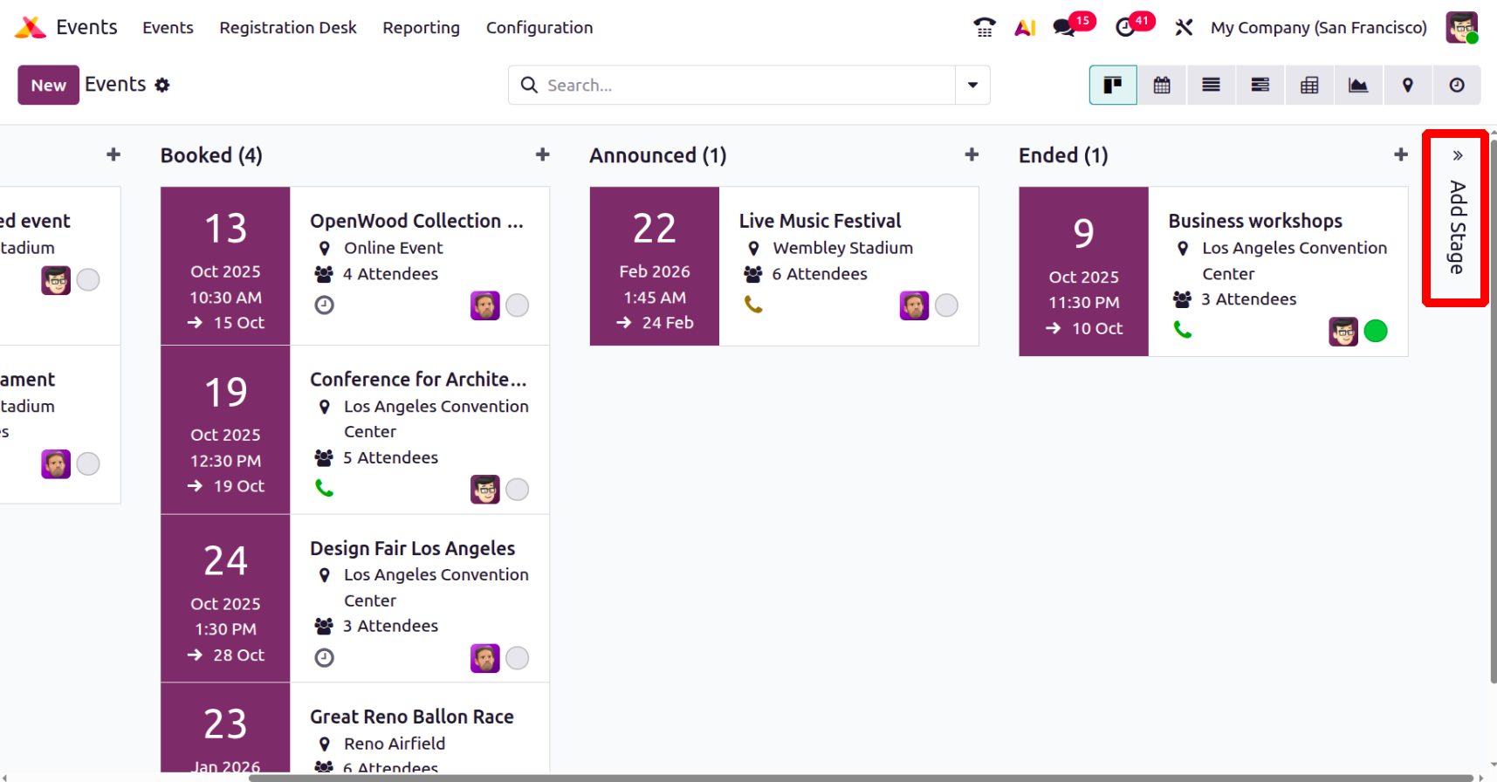
Task: Open the Configuration menu
Action: coord(539,28)
